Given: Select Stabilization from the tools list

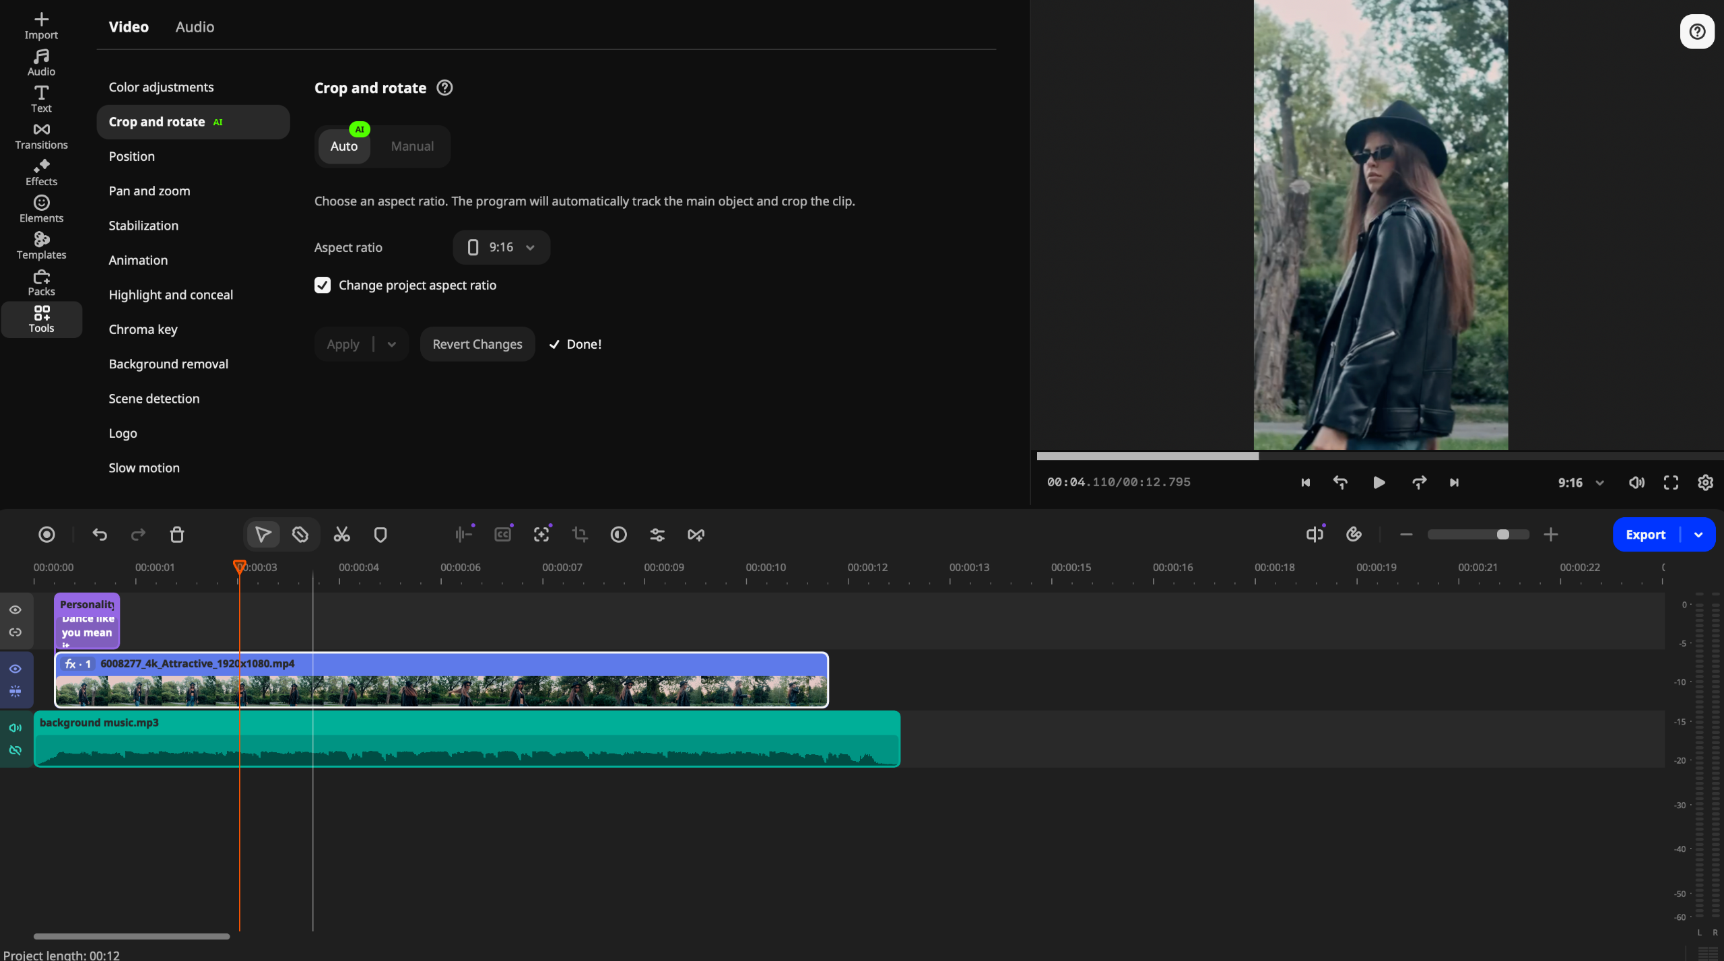Looking at the screenshot, I should point(143,226).
